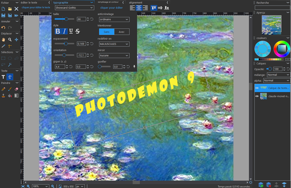Open the remplissage et contour tab
Screen dimensions: 291x188
coord(109,2)
